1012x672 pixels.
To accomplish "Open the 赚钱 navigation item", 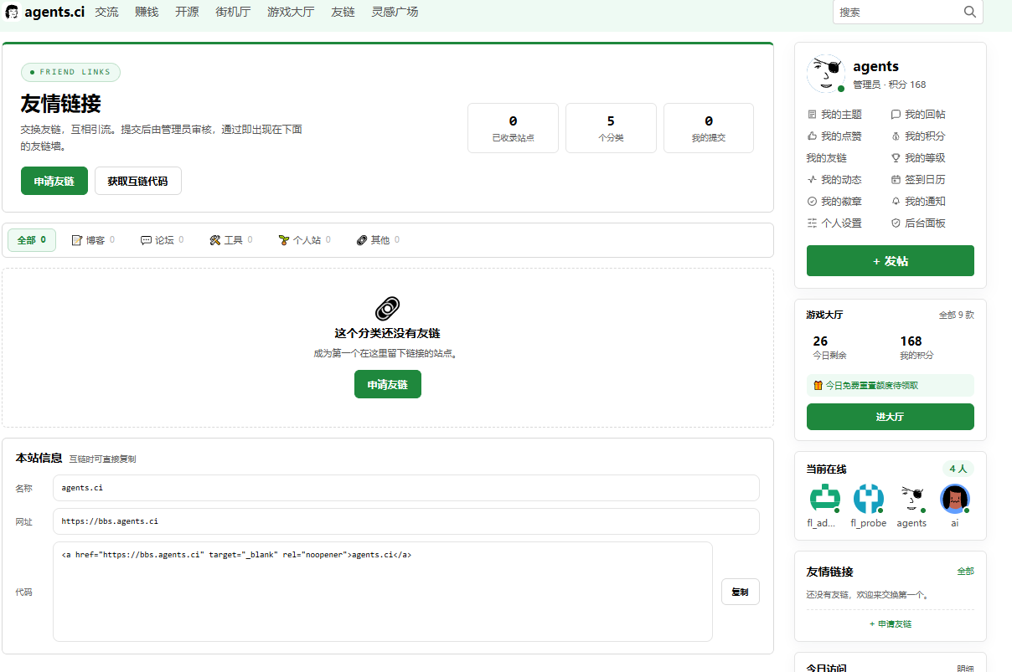I will coord(147,13).
